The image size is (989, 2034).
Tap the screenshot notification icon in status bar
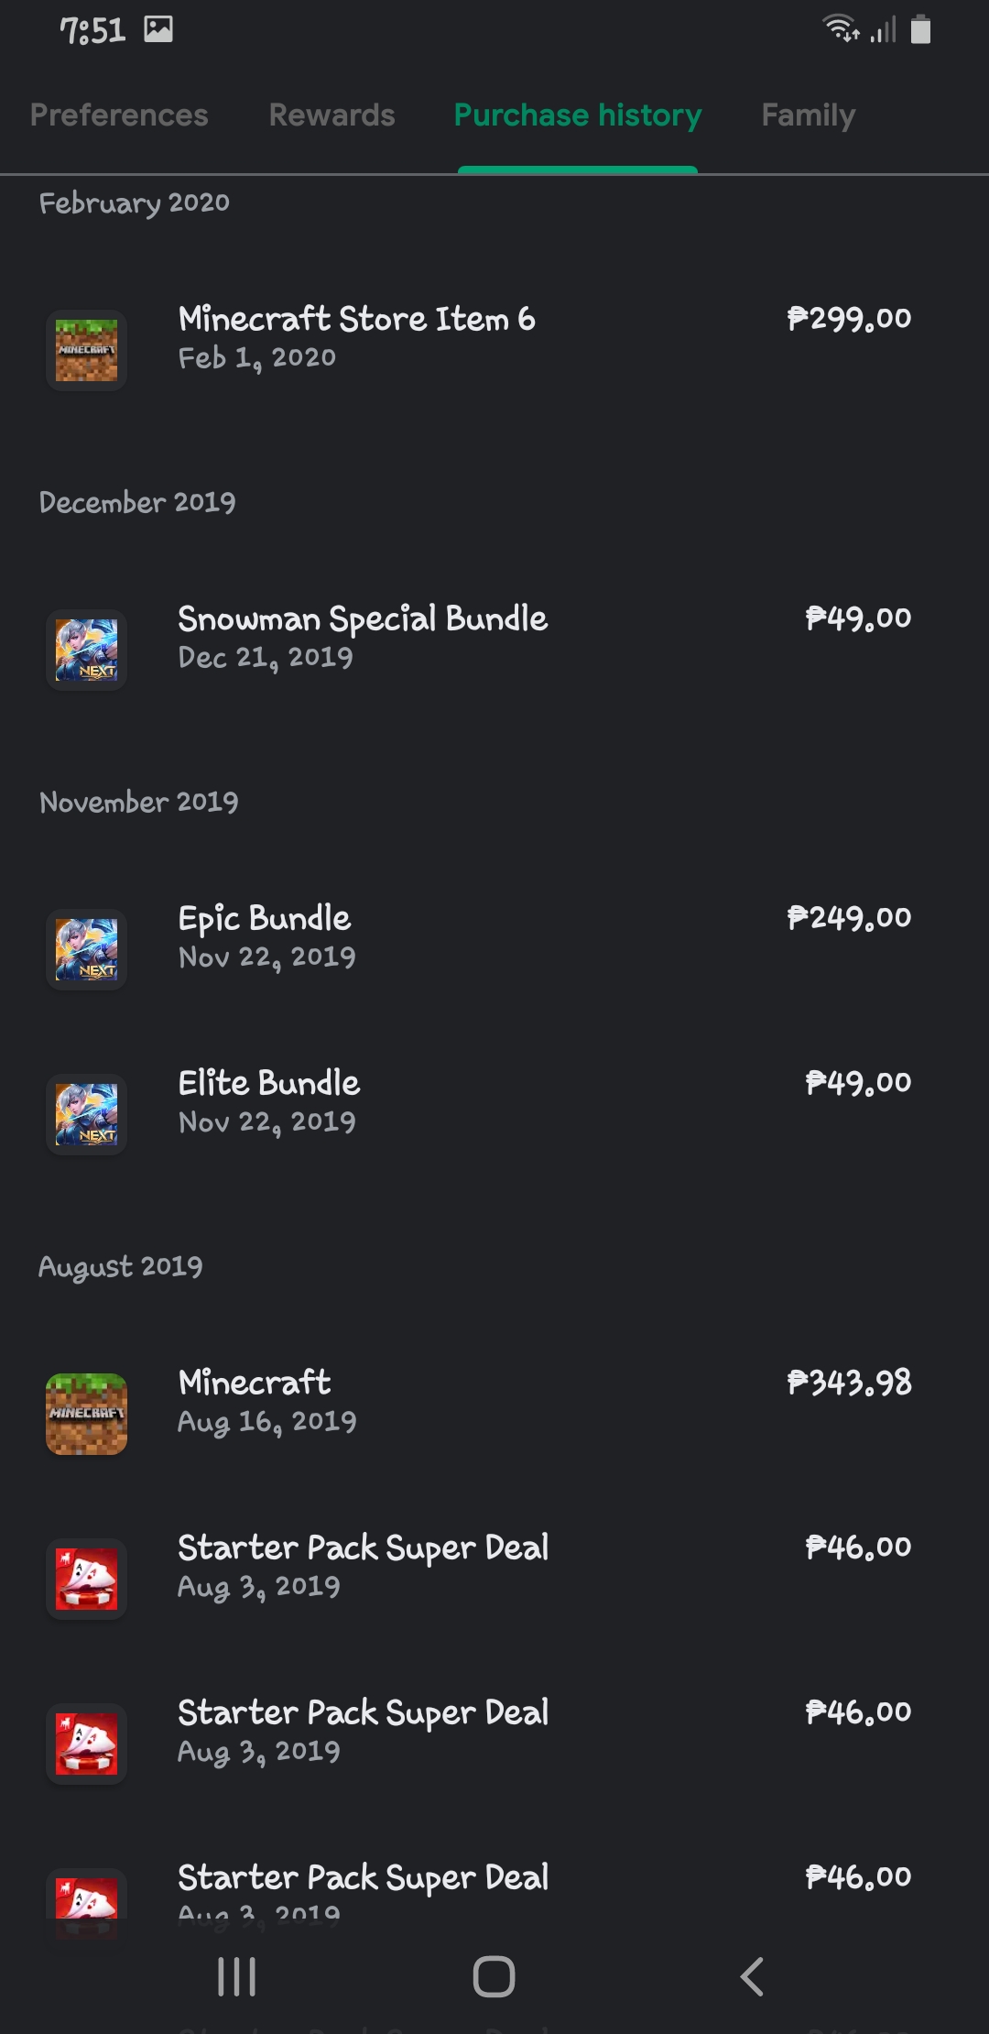[x=158, y=30]
